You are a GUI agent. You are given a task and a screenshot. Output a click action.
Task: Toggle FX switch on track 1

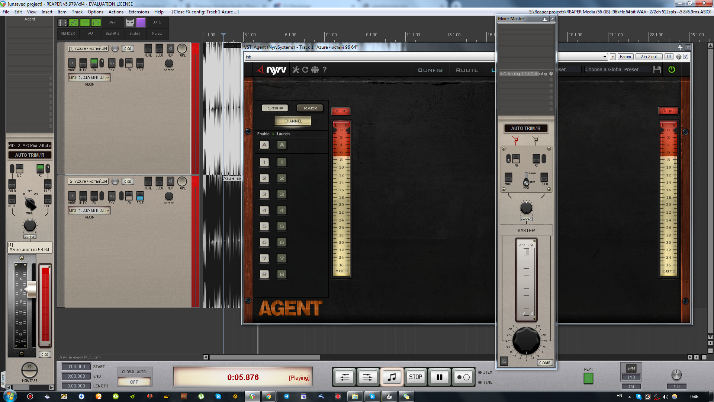94,63
